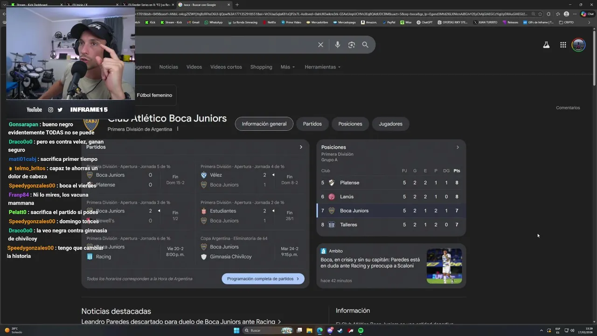Viewport: 597px width, 336px height.
Task: Open Gmail bookmark
Action: [194, 22]
